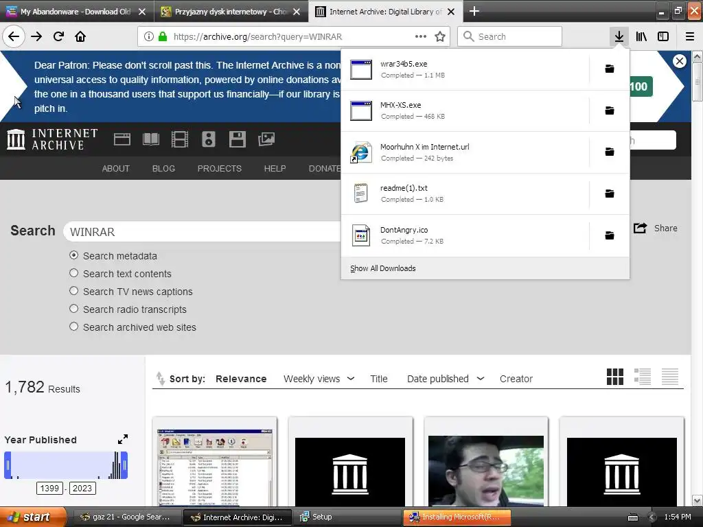Image resolution: width=703 pixels, height=527 pixels.
Task: Click the 2023 end year box
Action: [x=82, y=488]
